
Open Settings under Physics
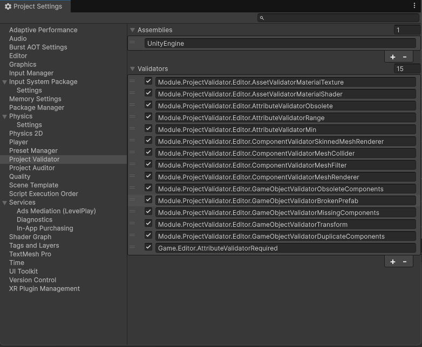[x=29, y=124]
